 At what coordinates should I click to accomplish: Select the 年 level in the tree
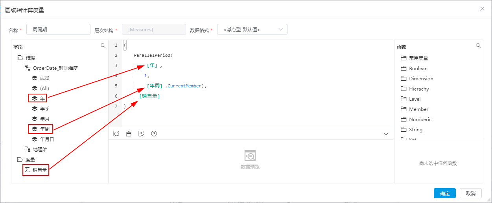click(43, 98)
